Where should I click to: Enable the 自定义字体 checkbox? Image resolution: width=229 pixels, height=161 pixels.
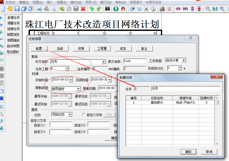pyautogui.click(x=84, y=115)
